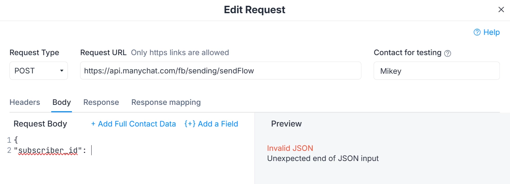Open the Response tab

pos(101,102)
